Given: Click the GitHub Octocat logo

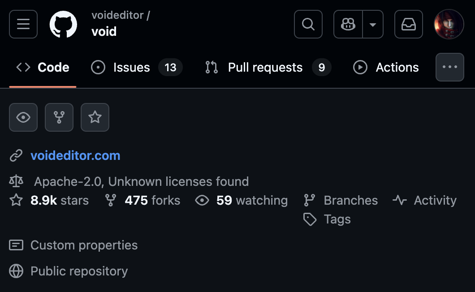Looking at the screenshot, I should [x=63, y=24].
